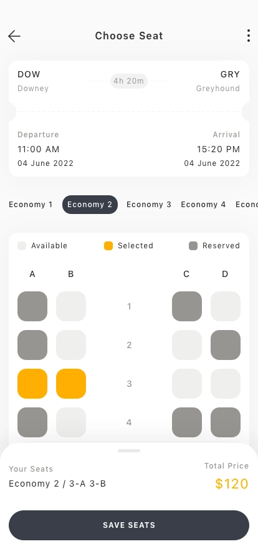Open the three-dot options menu

(249, 36)
